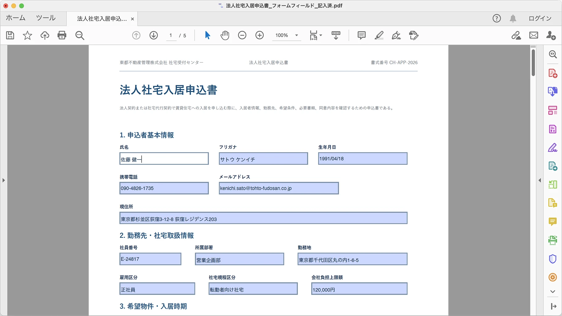Save the PDF with the floppy disk icon
562x316 pixels.
pos(10,35)
